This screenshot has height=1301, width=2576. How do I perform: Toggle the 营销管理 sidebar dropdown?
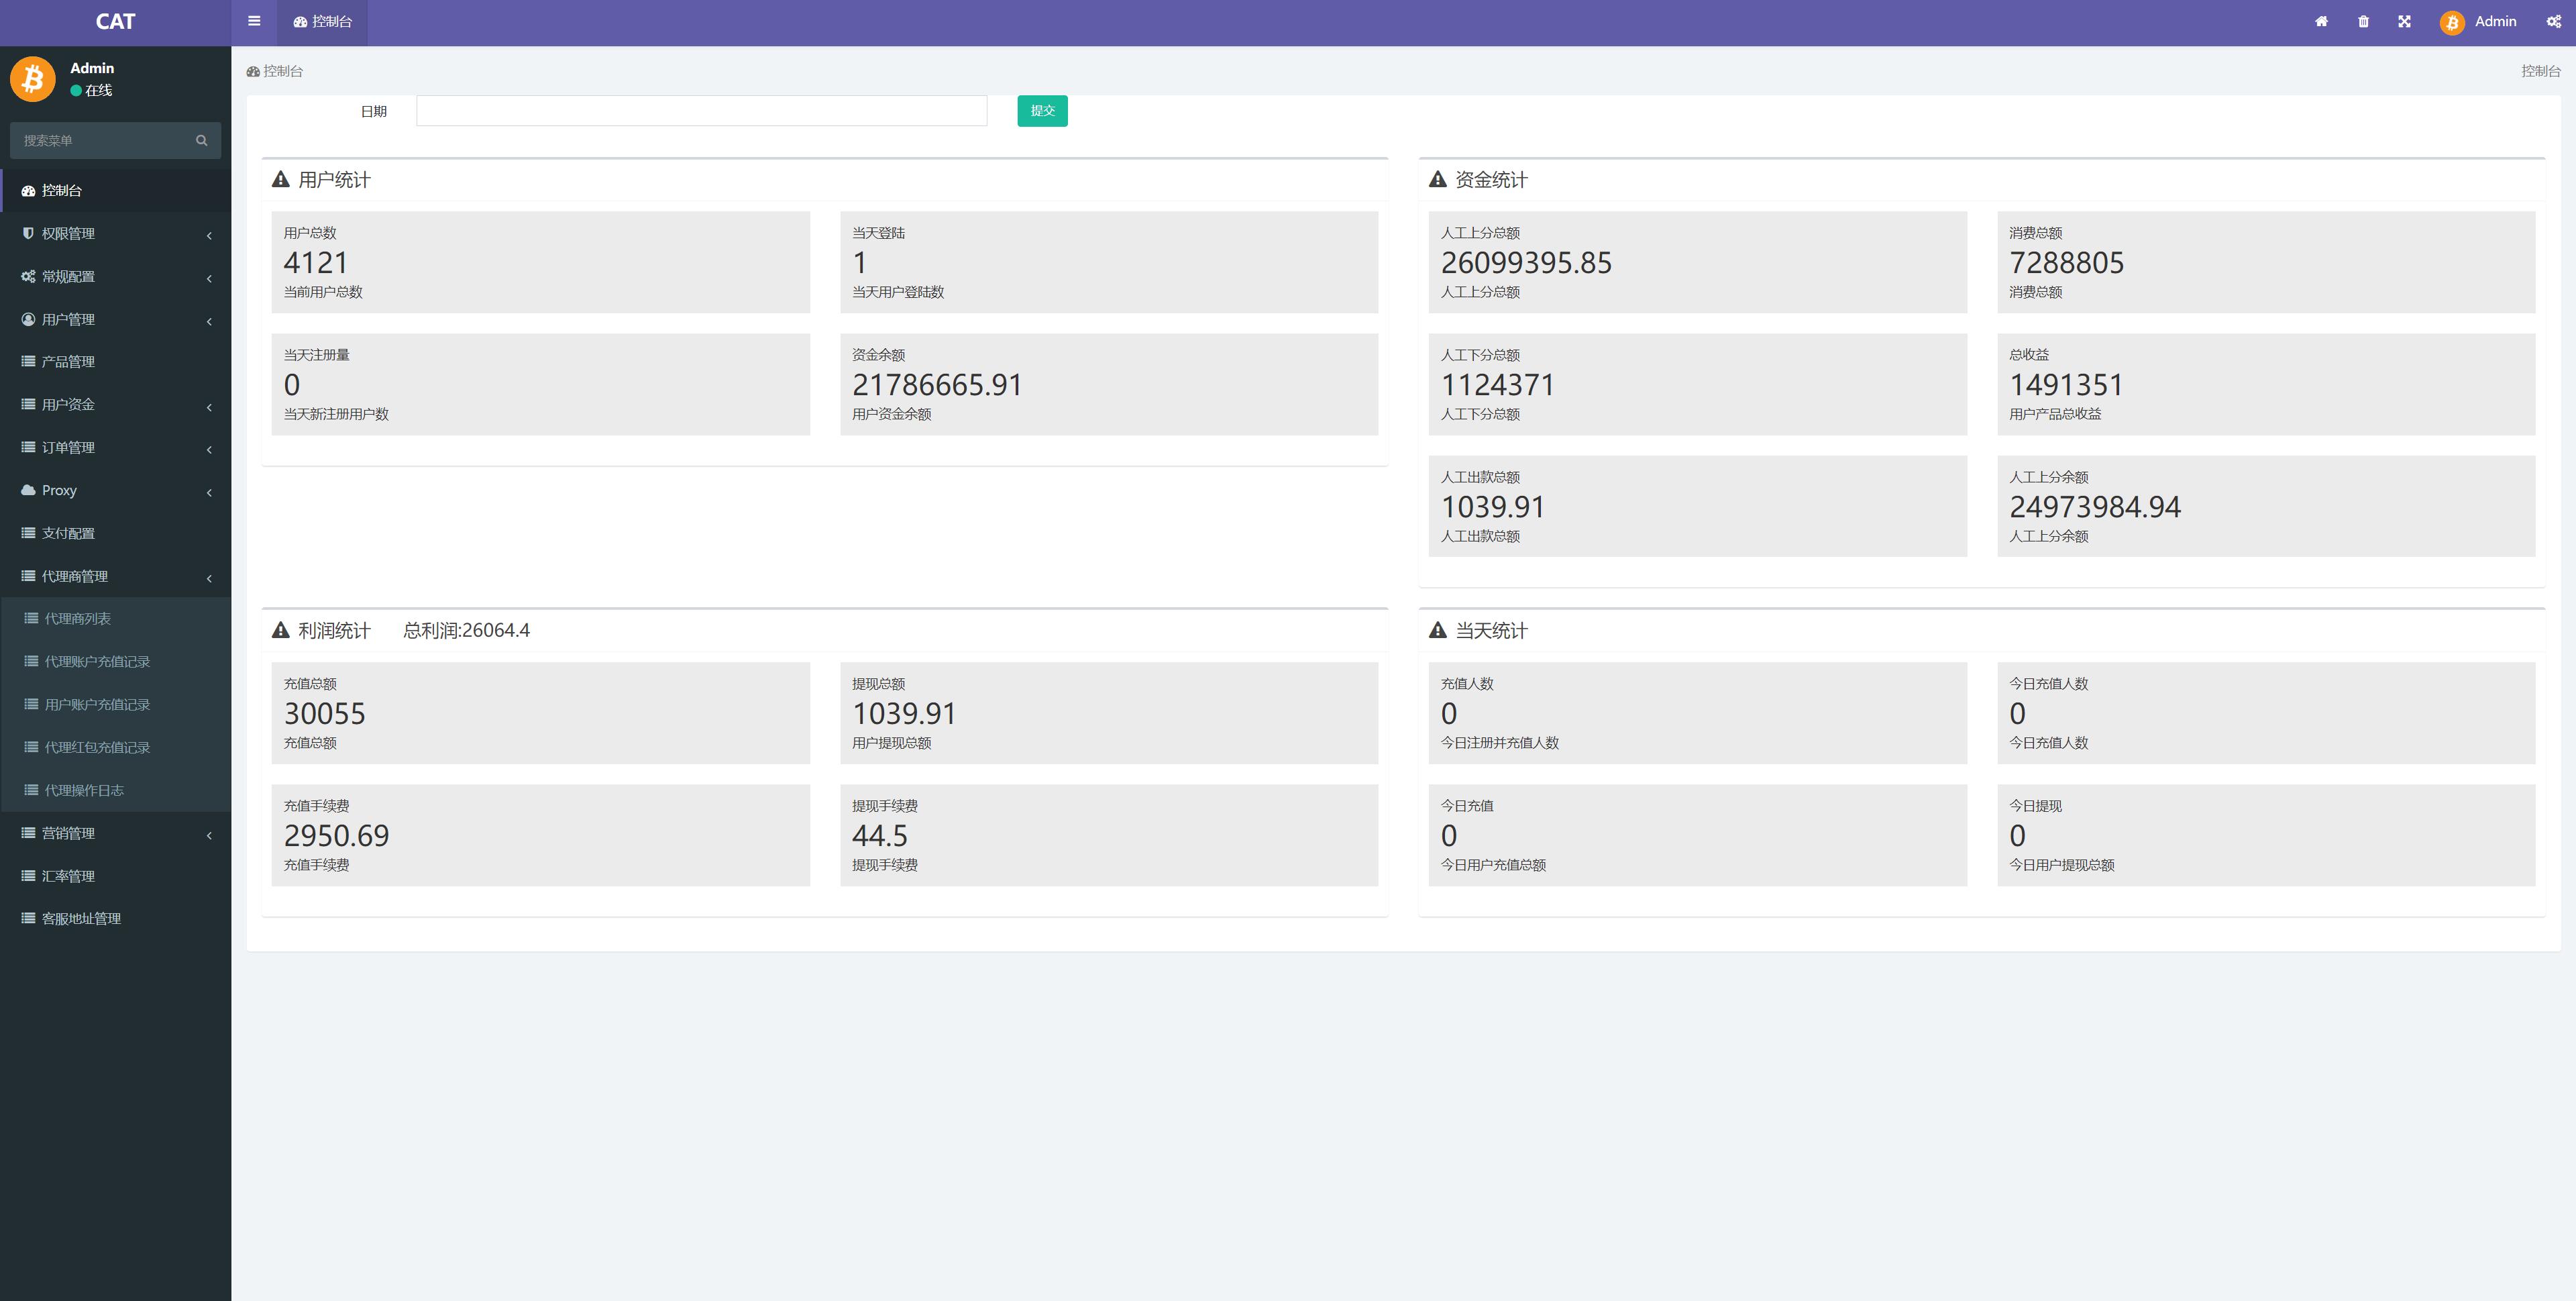pos(116,833)
